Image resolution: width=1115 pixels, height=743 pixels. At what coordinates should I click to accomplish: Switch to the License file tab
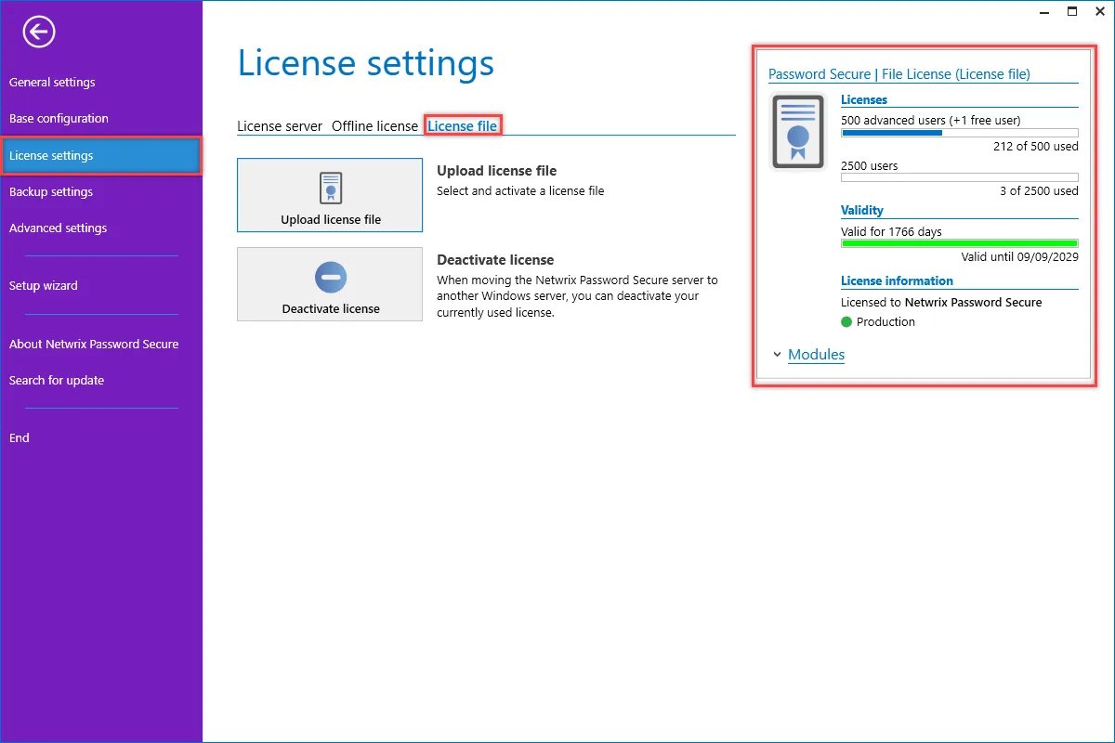[x=463, y=126]
